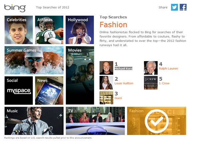Click the Gucci storefront thumbnail
Screen dimensions: 200x142
tap(106, 97)
